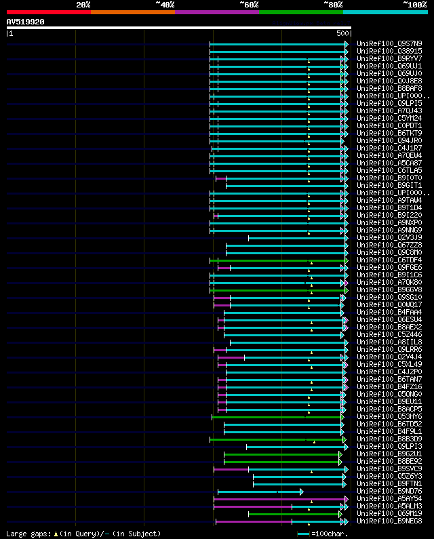434x539 pixels.
Task: Open the UniRef100_A7QEW4 hit
Action: [389, 156]
